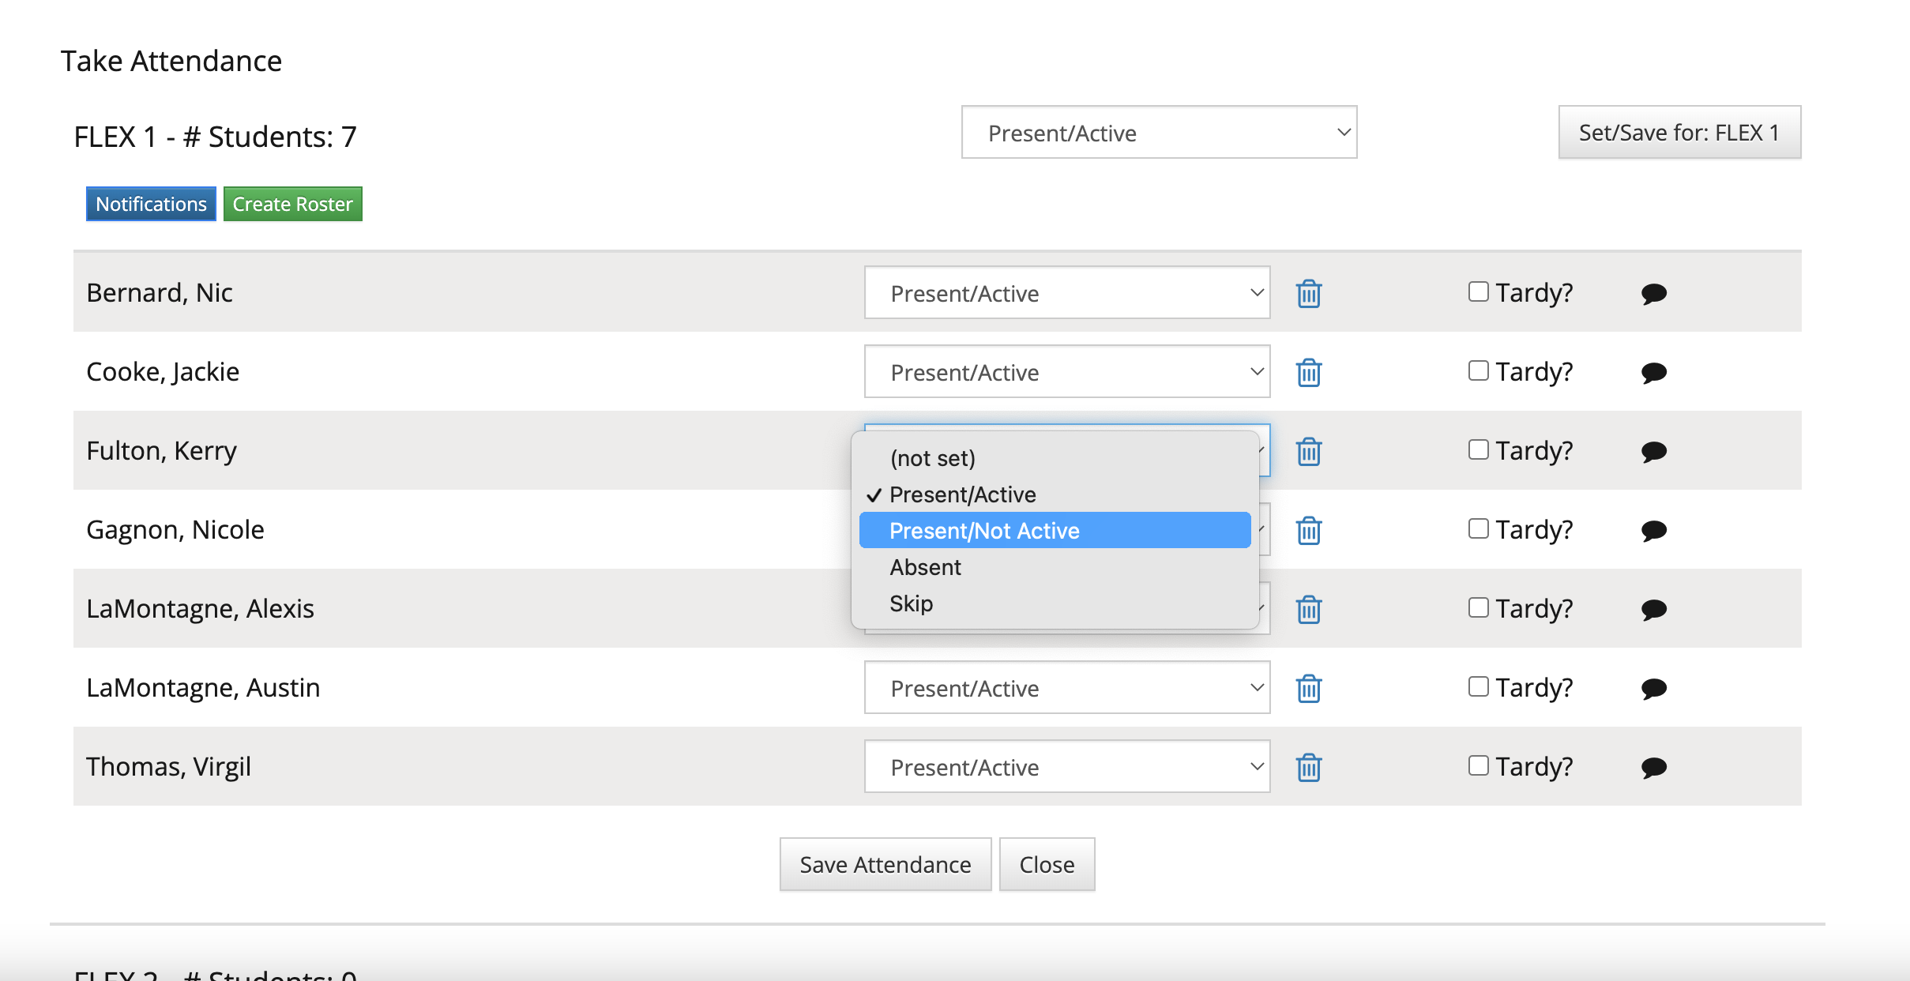1910x981 pixels.
Task: Click Set/Save for: FLEX 1
Action: coord(1679,132)
